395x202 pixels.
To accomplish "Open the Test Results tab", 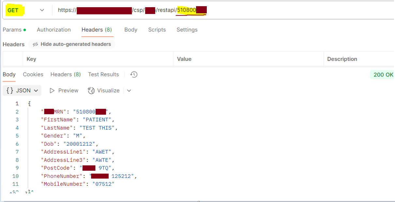I will click(x=103, y=75).
